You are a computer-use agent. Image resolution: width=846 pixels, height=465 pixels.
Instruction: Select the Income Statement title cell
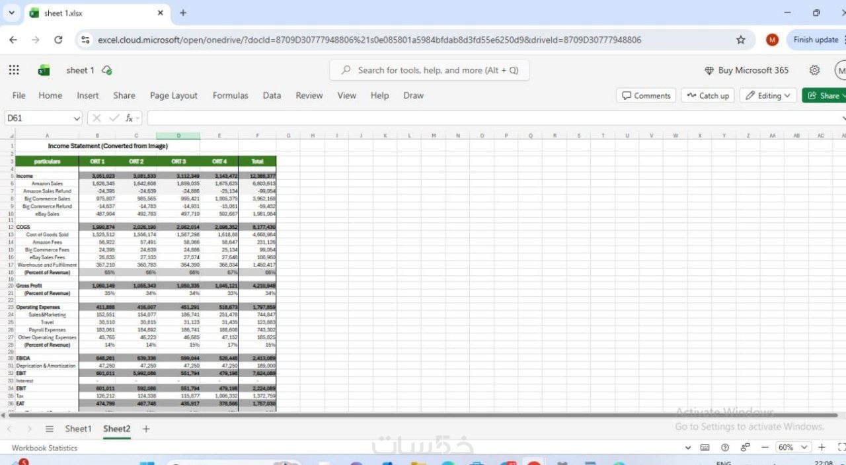click(x=108, y=146)
